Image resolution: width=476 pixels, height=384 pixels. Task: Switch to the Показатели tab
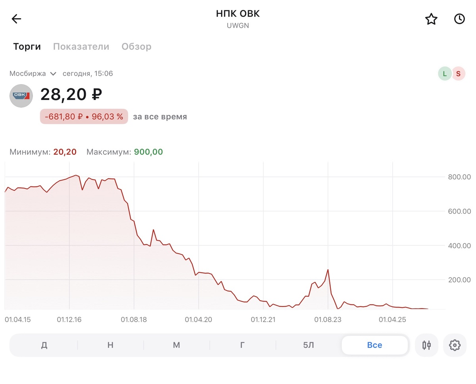point(81,46)
